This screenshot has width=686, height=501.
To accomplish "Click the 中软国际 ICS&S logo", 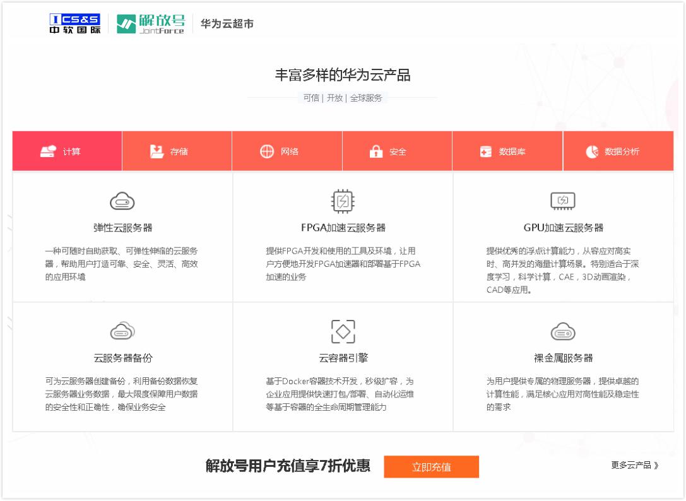I will point(75,23).
